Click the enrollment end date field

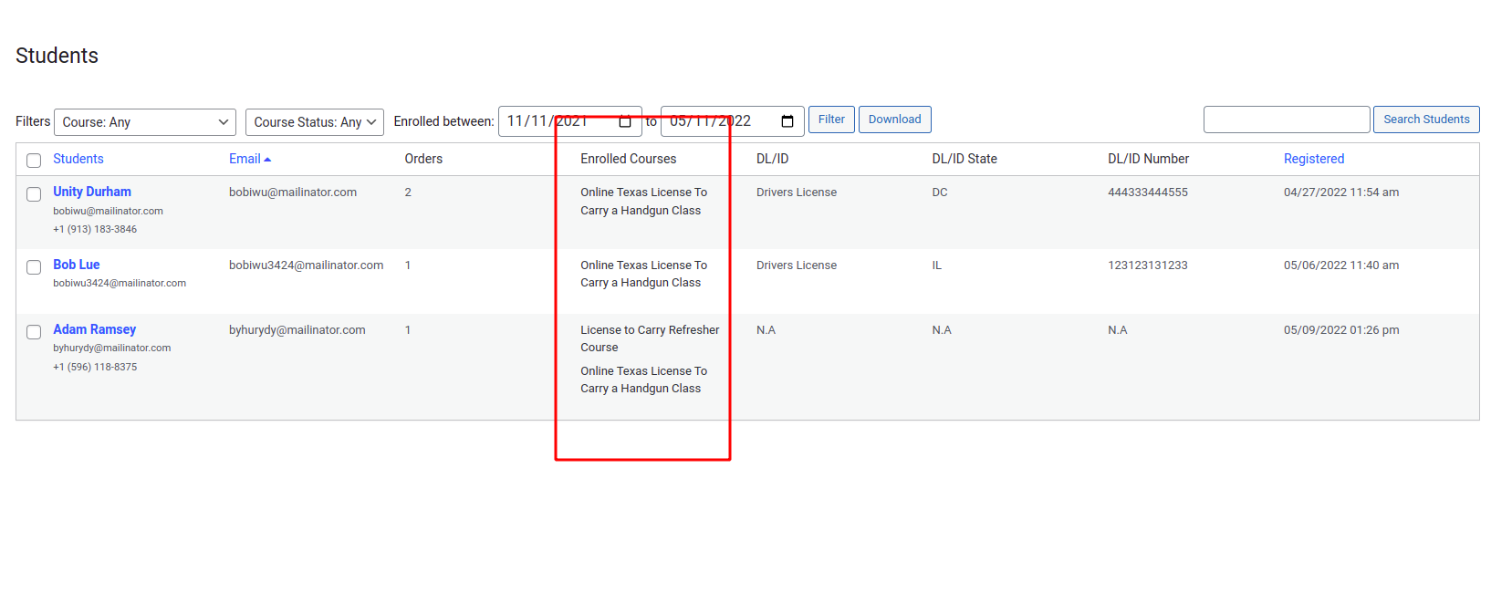click(x=733, y=121)
